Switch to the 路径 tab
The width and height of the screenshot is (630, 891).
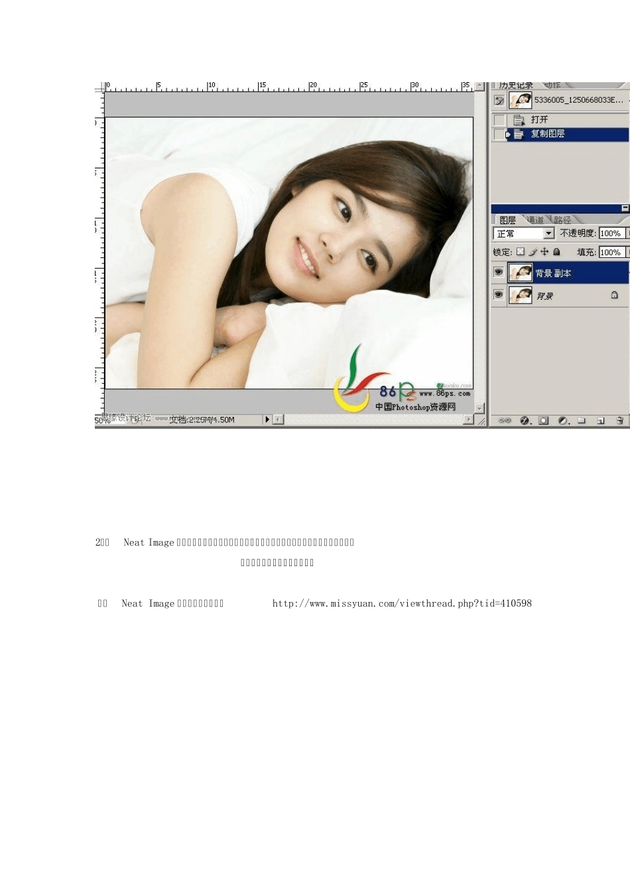[562, 220]
